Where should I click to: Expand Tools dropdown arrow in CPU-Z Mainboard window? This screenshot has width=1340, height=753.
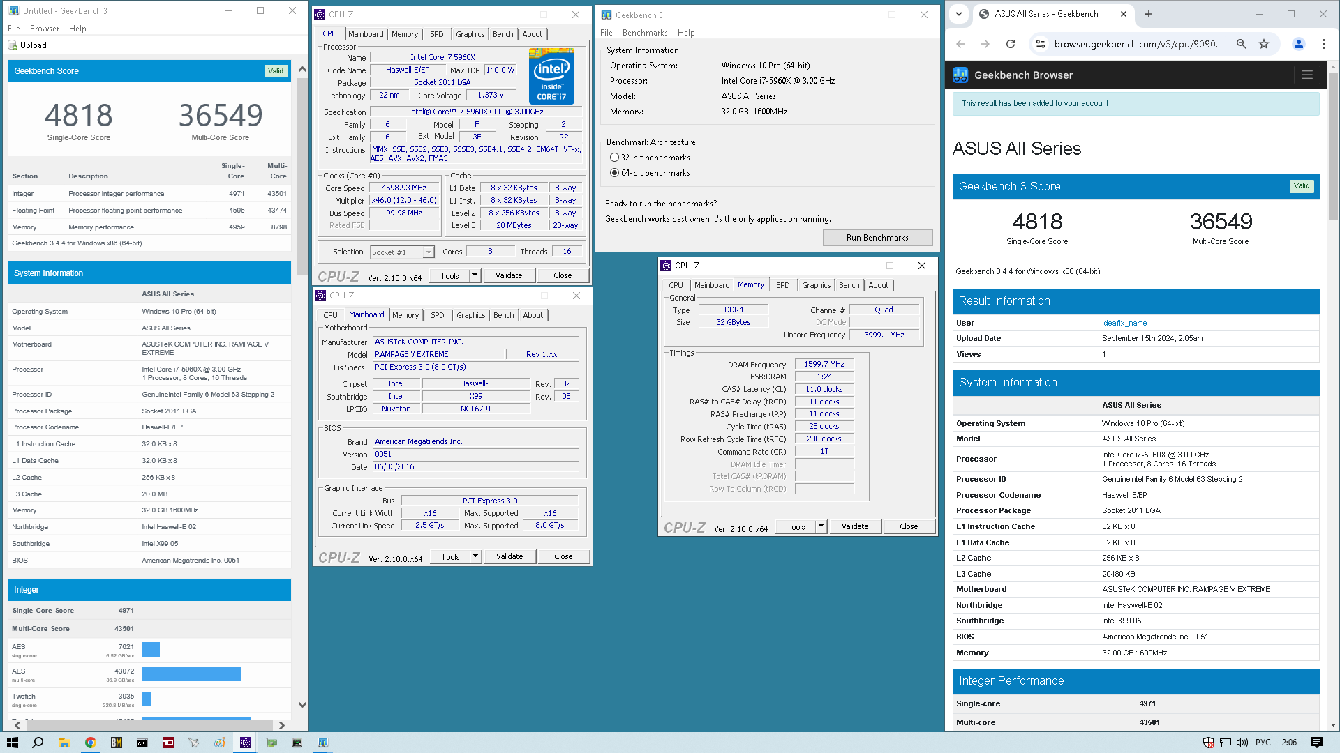pos(475,556)
